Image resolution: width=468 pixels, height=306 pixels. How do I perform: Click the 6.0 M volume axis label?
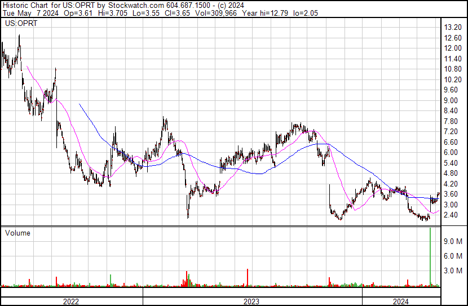point(453,256)
